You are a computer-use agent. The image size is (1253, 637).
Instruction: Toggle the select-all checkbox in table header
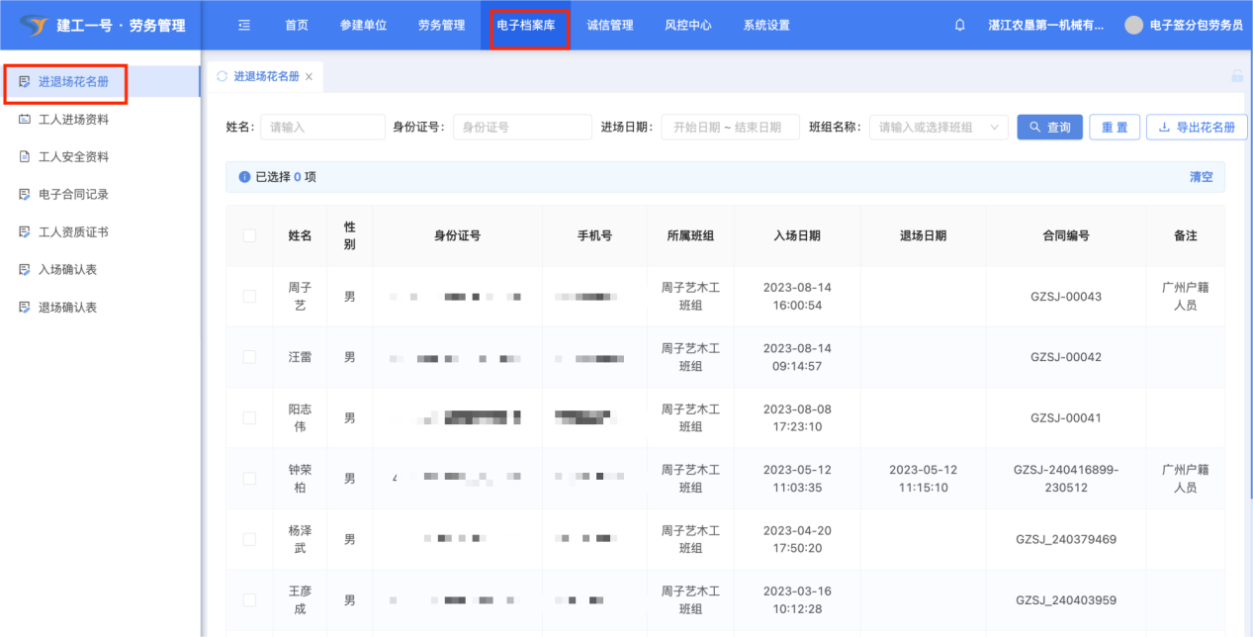coord(249,235)
